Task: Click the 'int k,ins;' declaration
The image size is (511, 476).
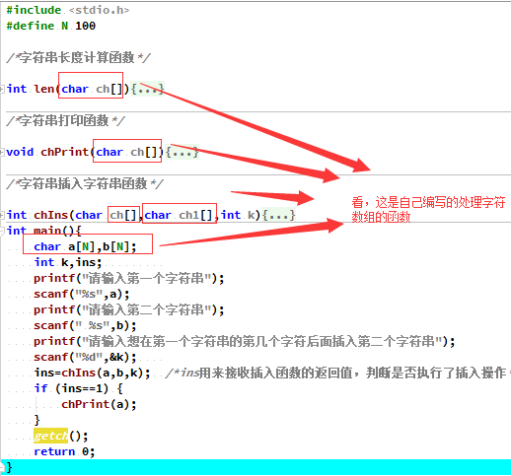Action: pos(68,262)
